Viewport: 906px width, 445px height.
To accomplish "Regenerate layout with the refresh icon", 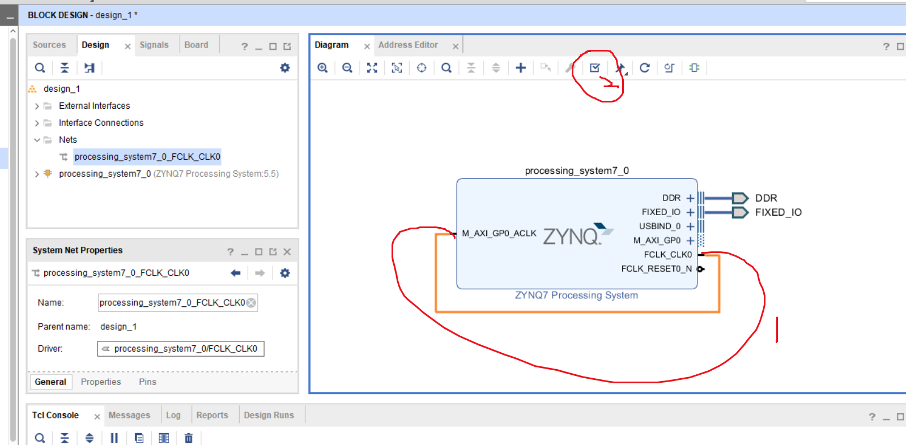I will point(645,68).
